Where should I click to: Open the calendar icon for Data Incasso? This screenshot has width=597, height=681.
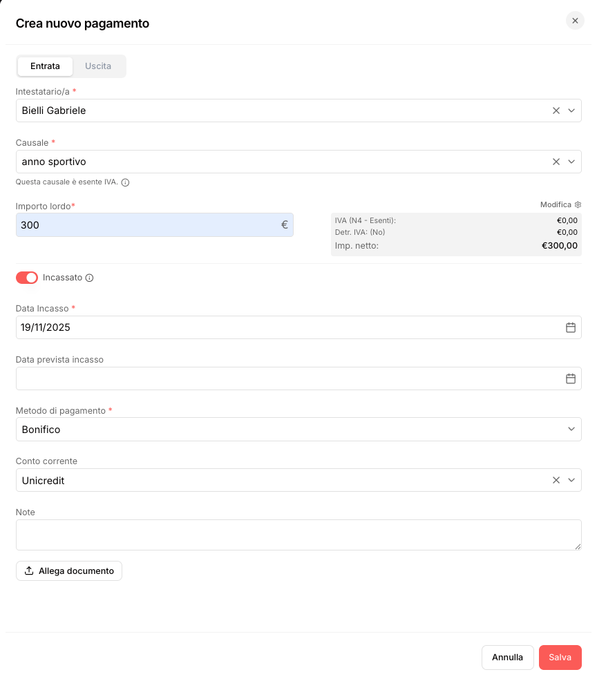[x=571, y=327]
